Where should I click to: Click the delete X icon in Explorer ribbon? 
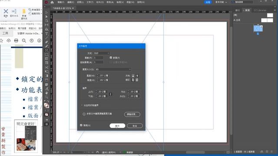coord(6,11)
